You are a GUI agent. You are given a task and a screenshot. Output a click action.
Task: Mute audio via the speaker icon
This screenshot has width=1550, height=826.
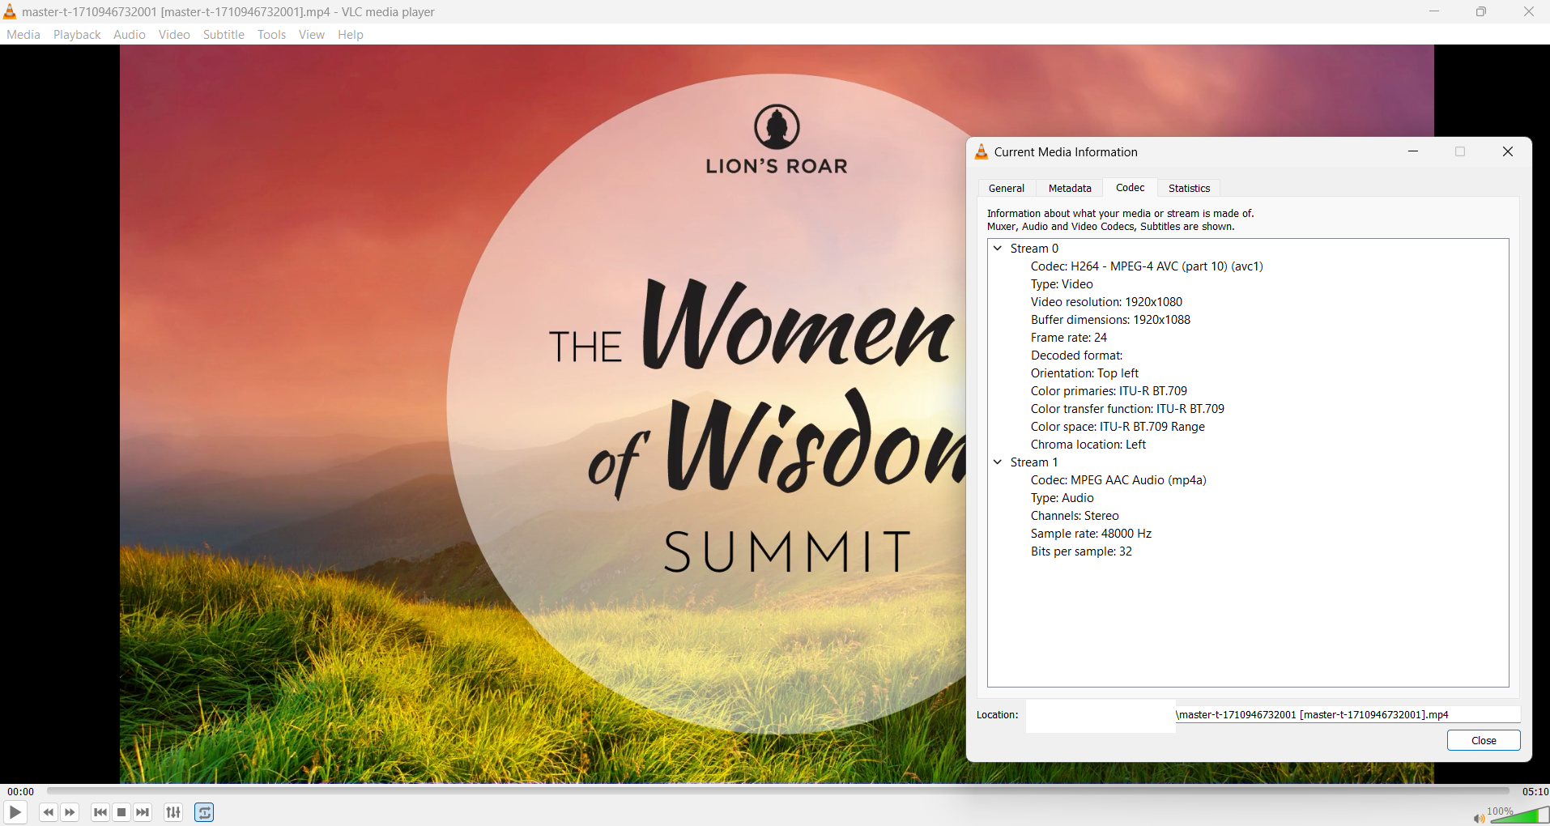coord(1479,819)
